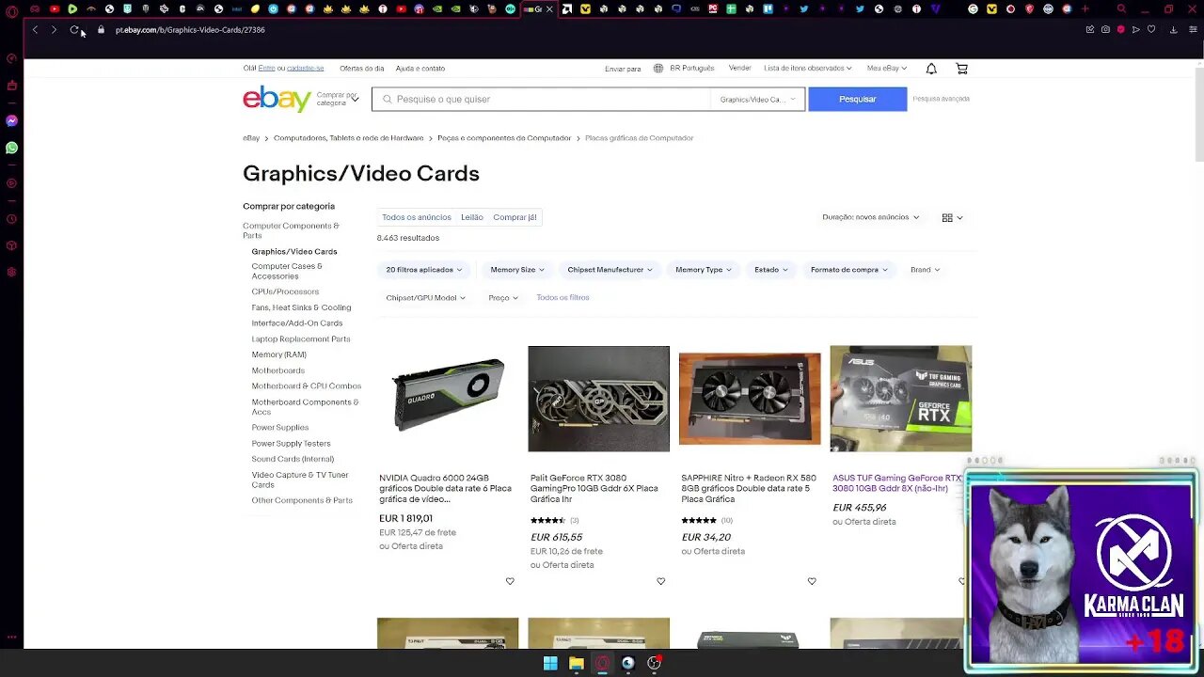The image size is (1204, 677).
Task: Select the Leilão tab
Action: click(x=472, y=217)
